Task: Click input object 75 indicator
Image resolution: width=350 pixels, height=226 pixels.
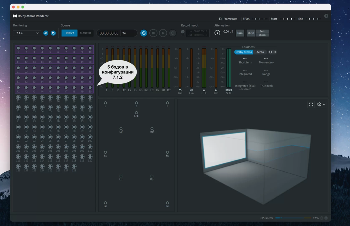Action: click(50, 117)
